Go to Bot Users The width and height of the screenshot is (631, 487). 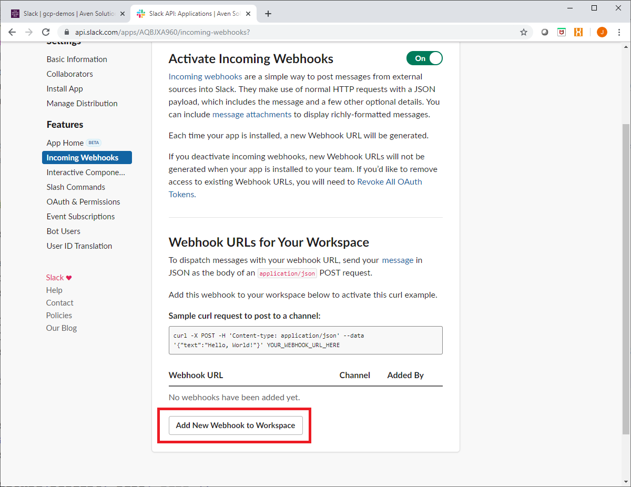63,231
